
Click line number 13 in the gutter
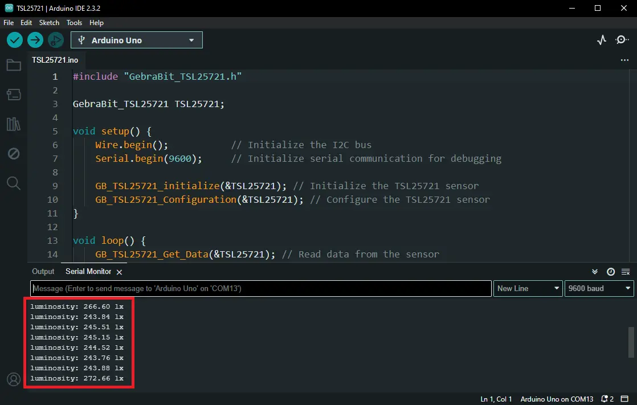tap(52, 240)
